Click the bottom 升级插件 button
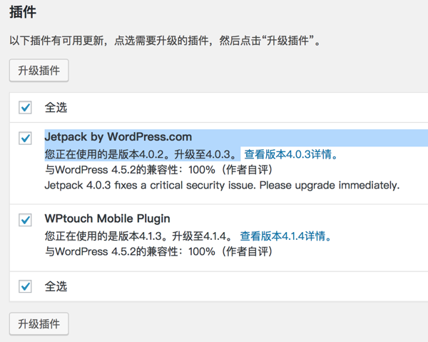Screen dimensions: 428x342 [39, 324]
